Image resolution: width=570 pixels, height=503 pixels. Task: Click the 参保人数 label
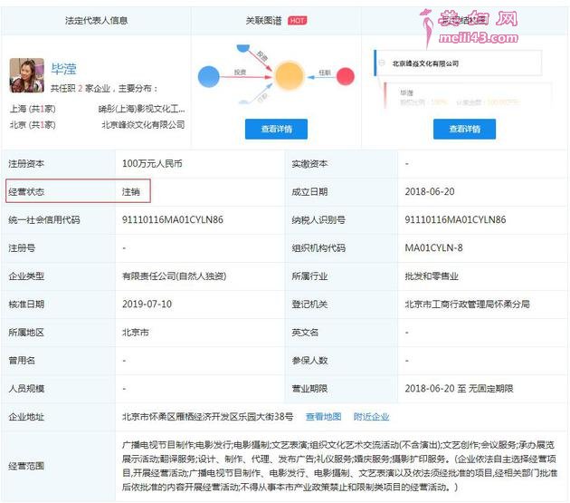coord(309,361)
